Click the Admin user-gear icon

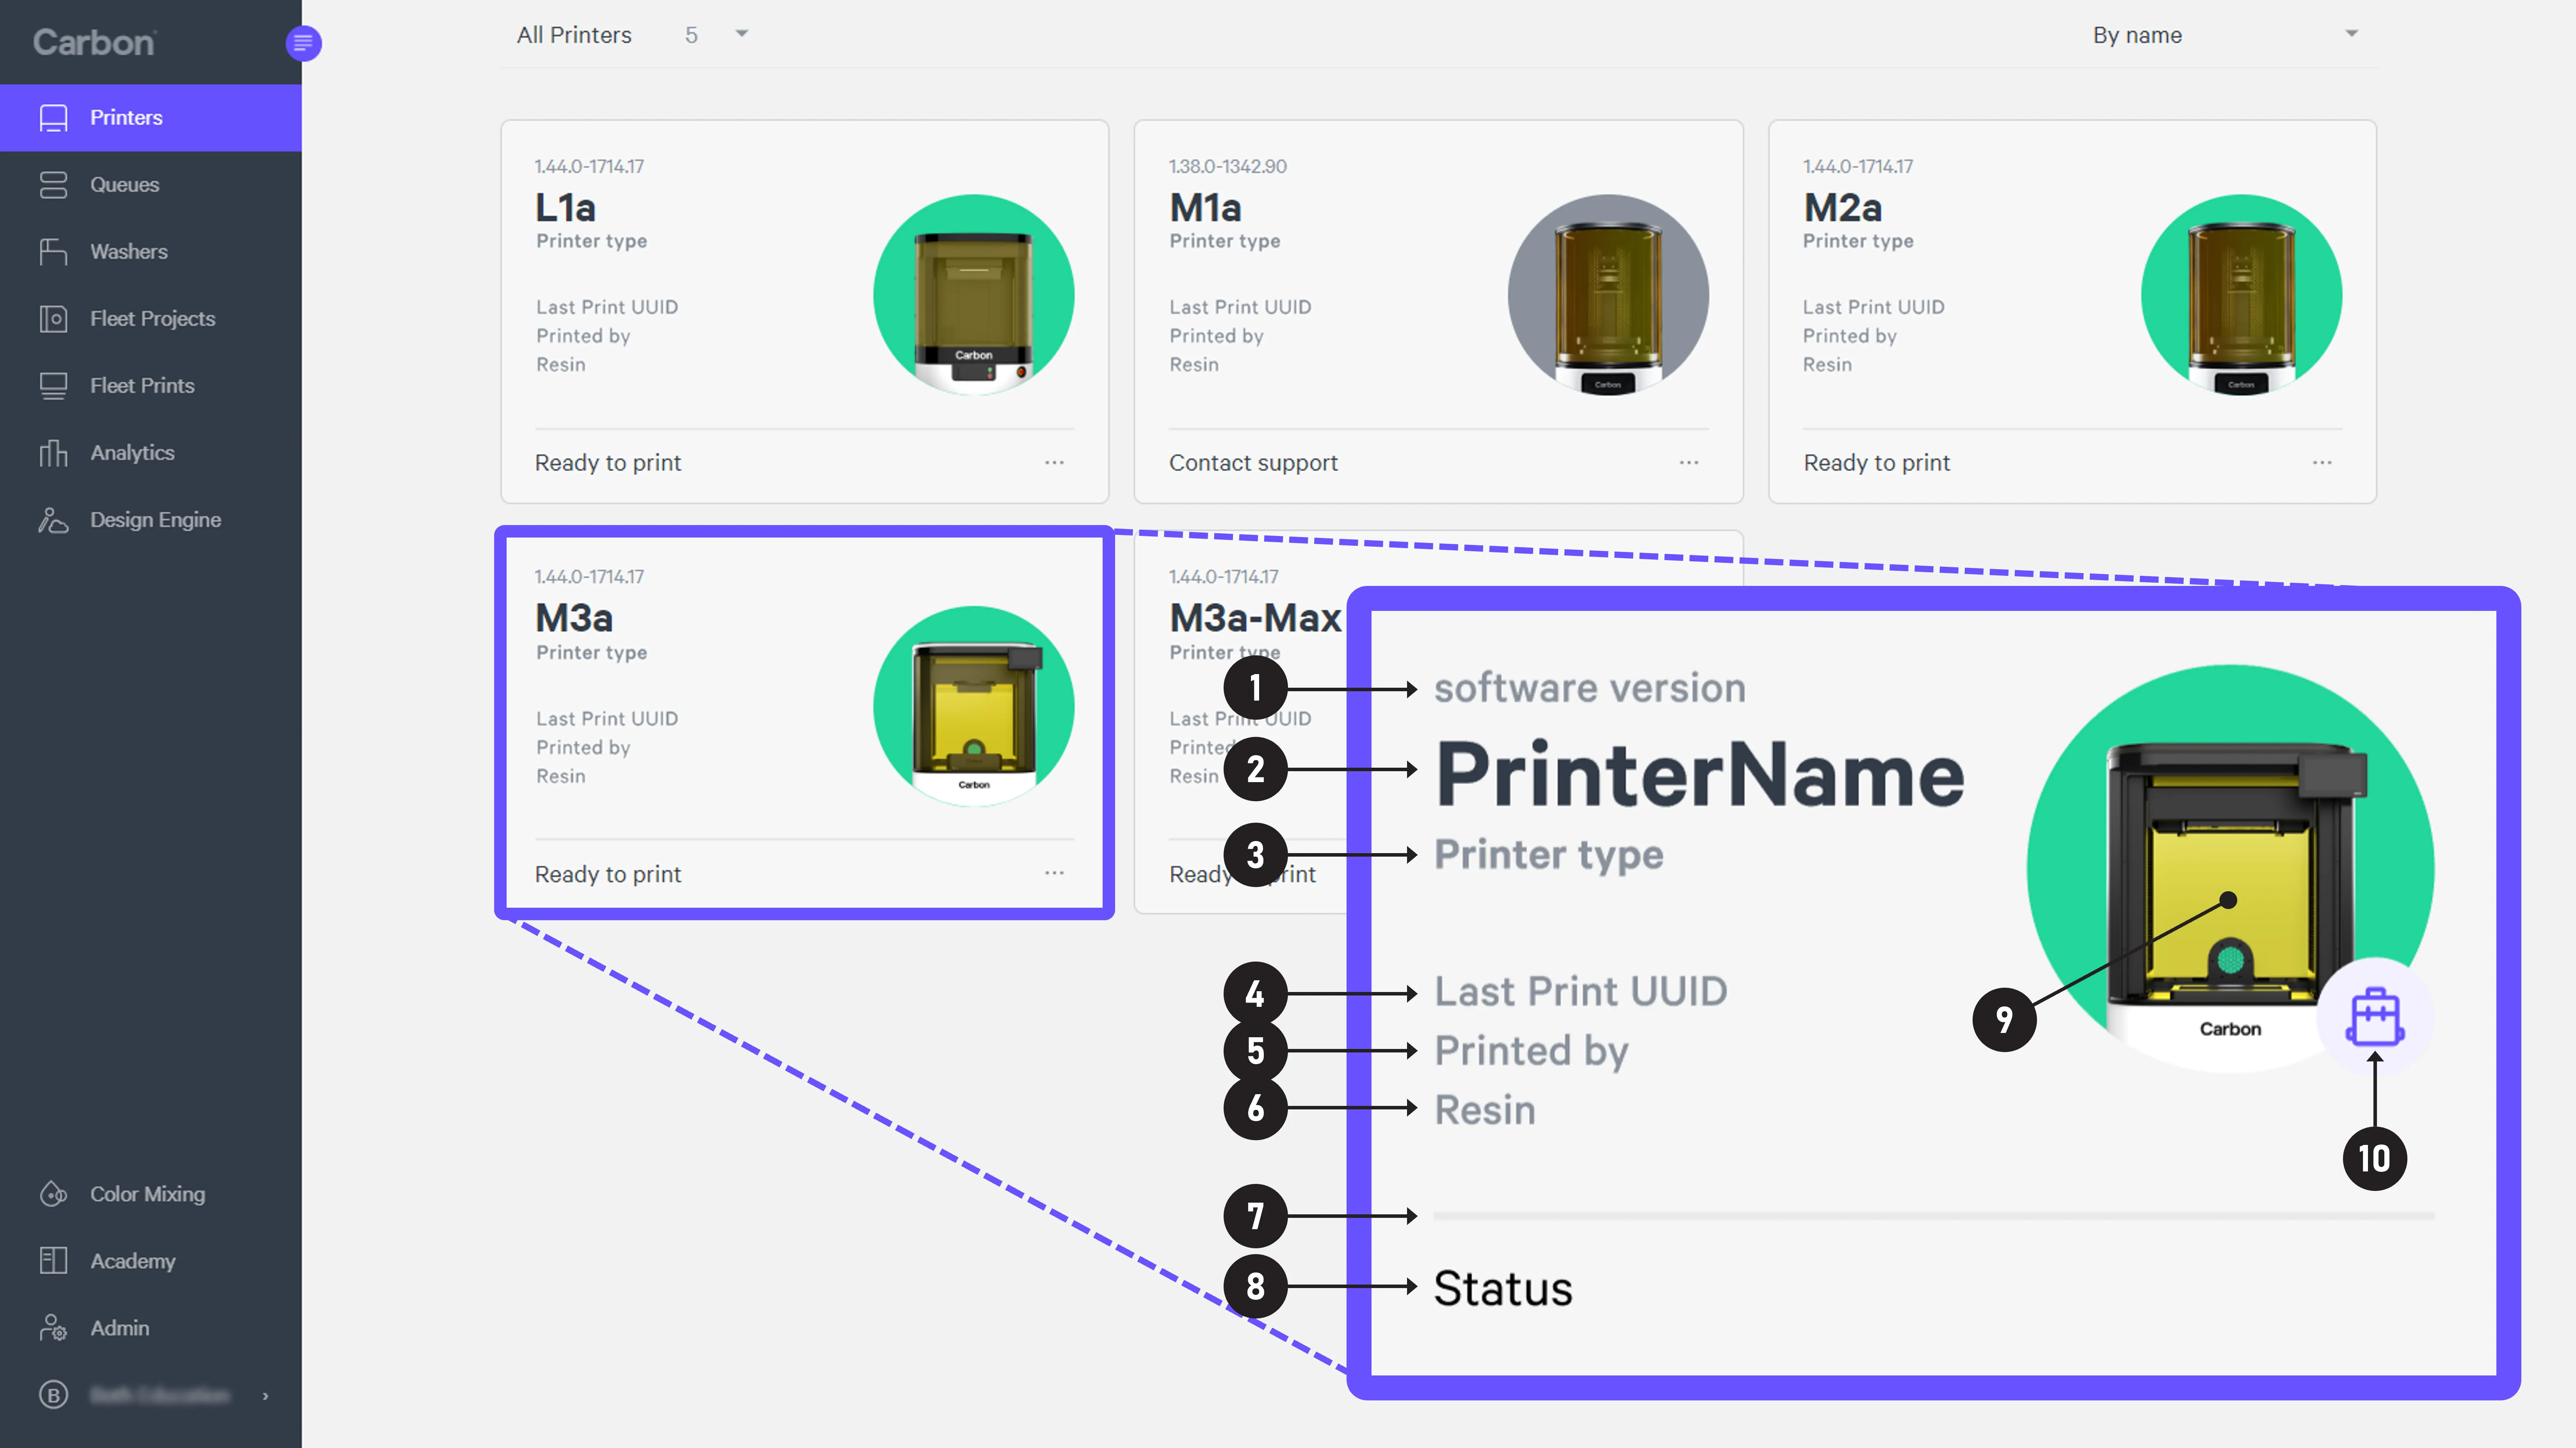click(53, 1328)
